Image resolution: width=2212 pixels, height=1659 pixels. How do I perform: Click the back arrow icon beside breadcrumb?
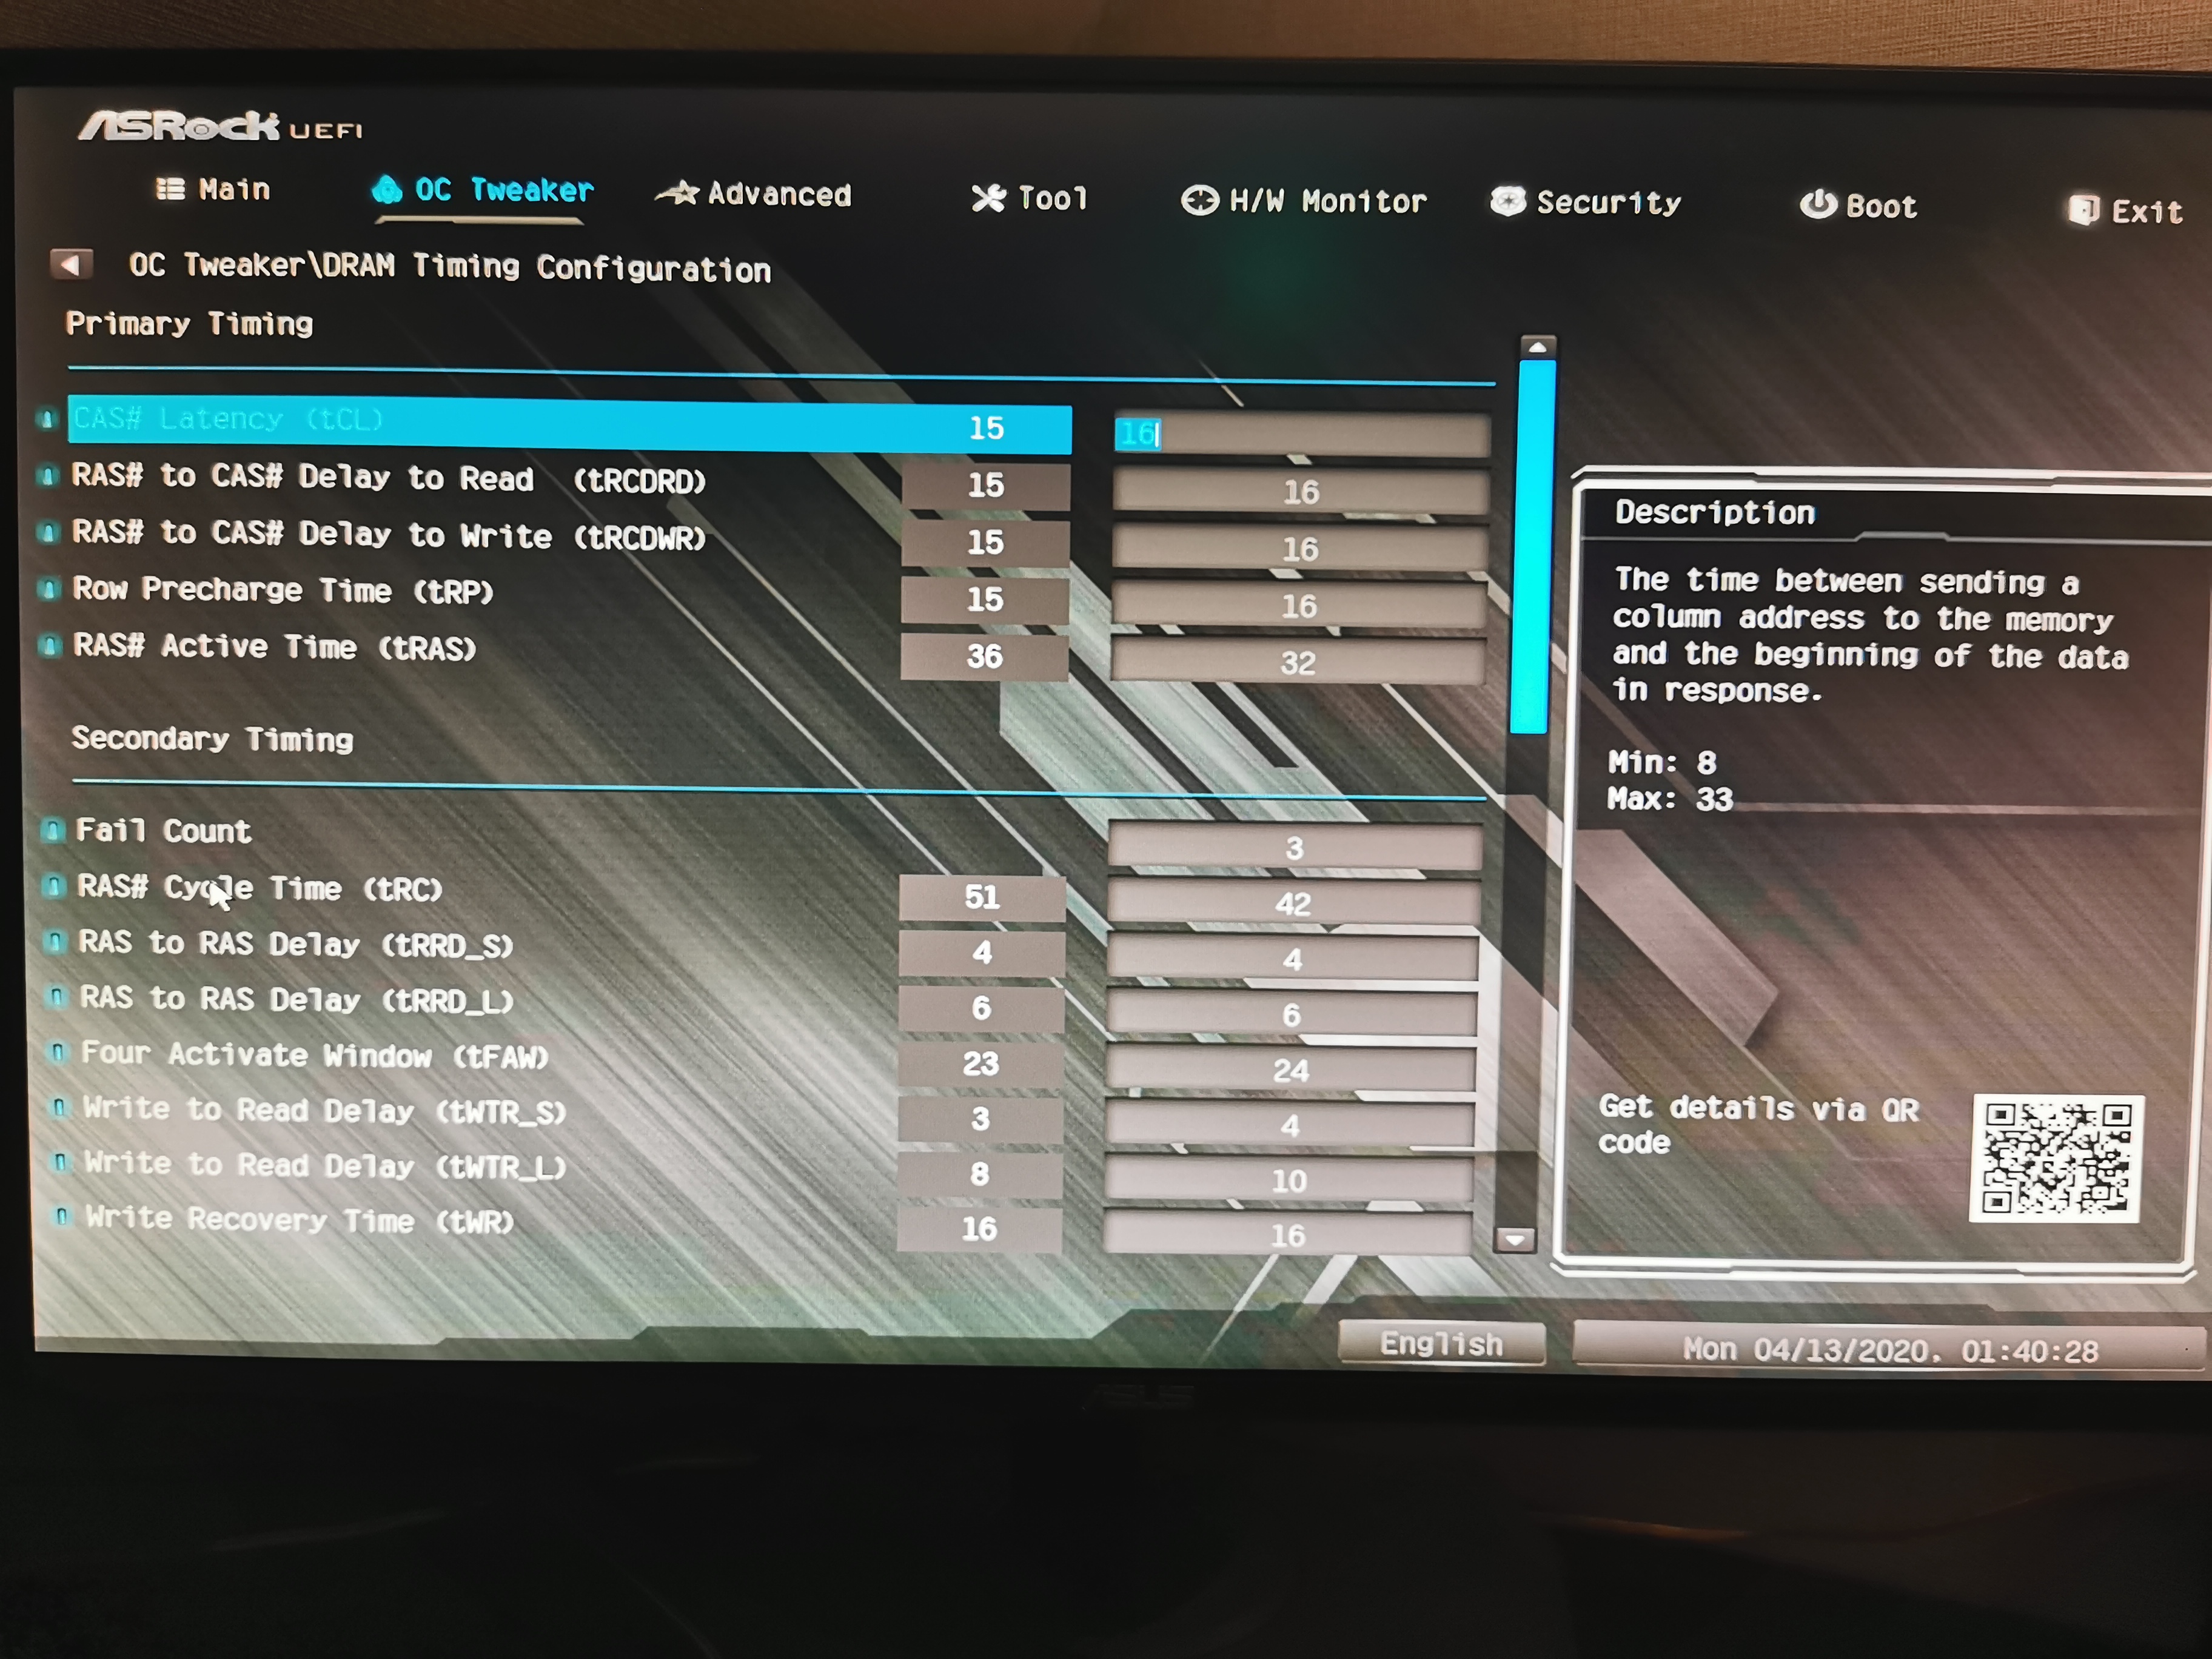coord(71,264)
